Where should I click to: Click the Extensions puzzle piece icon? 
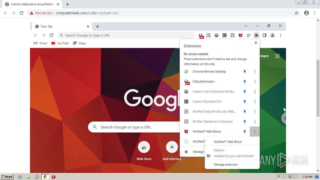tap(256, 35)
